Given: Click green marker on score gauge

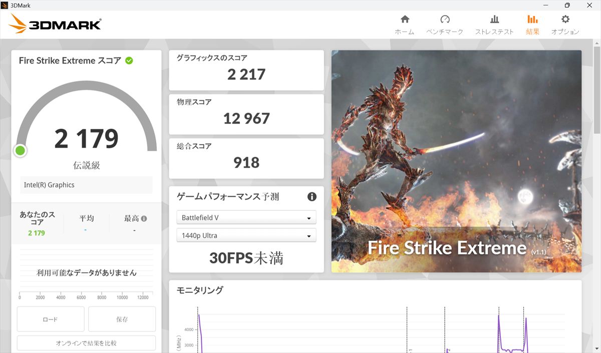Looking at the screenshot, I should [x=20, y=150].
